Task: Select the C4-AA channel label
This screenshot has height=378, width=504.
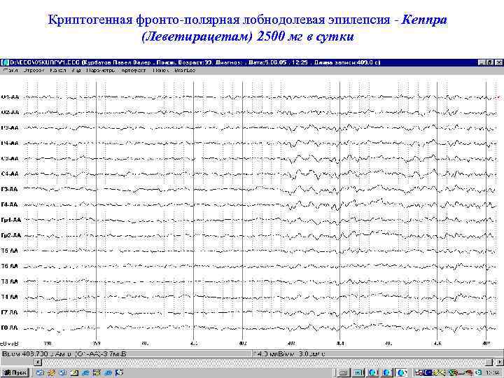Action: click(10, 174)
